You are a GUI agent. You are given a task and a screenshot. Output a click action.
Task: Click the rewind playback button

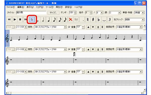coord(9,20)
